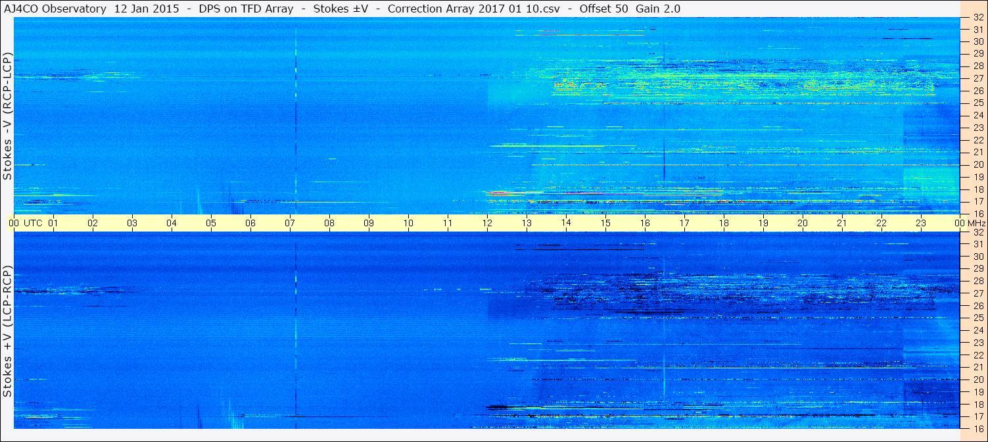This screenshot has height=442, width=988.
Task: Click 22 MHz tick of Stokes -V panel
Action: 978,140
